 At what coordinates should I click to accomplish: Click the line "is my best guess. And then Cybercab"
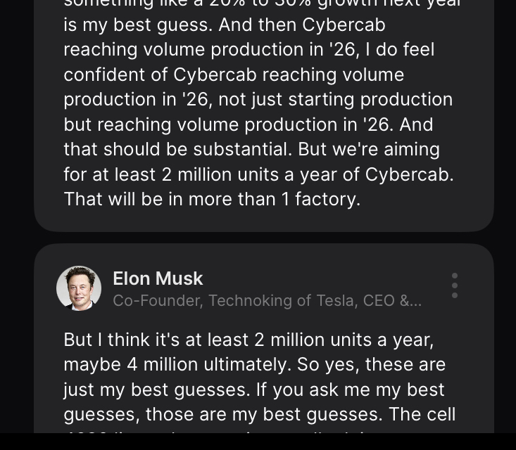pyautogui.click(x=225, y=25)
